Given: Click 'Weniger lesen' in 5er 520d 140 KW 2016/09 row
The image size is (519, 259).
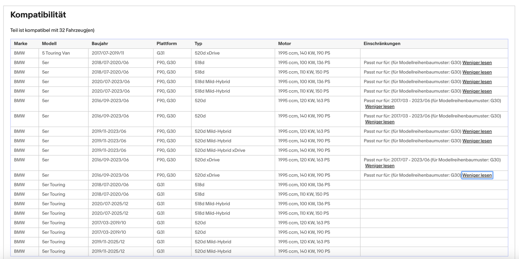Looking at the screenshot, I should click(380, 122).
